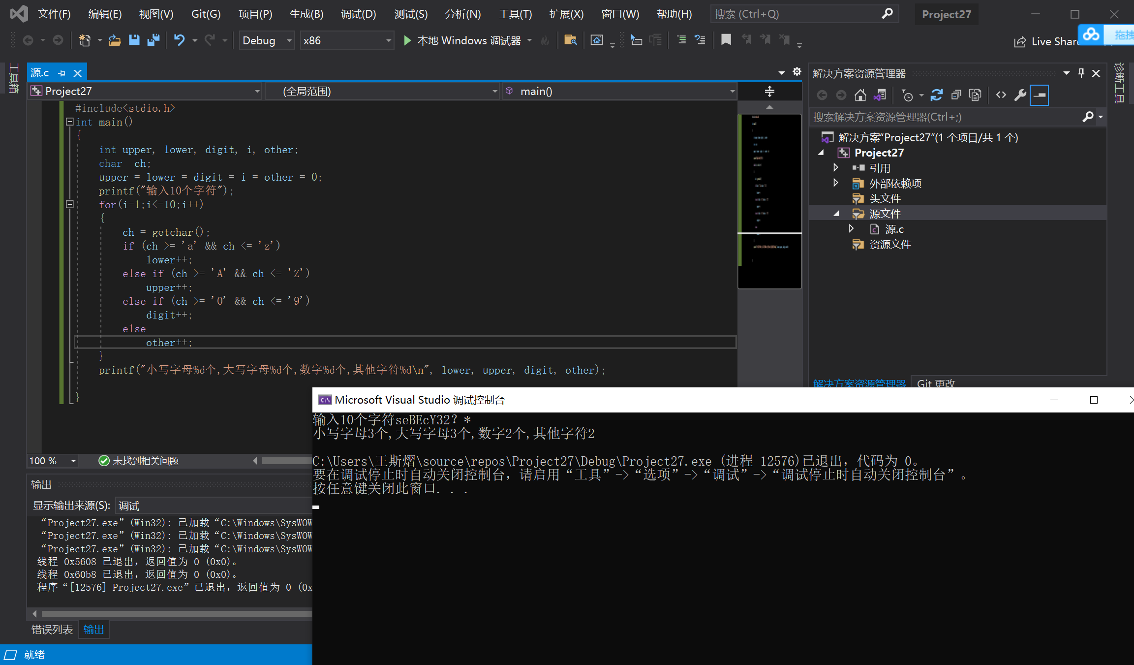Expand the 引用 tree node
Viewport: 1134px width, 665px height.
(x=835, y=168)
